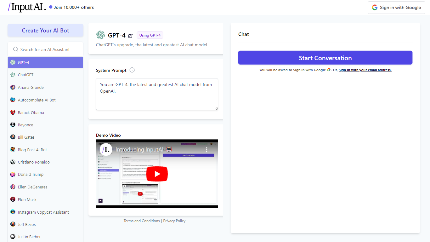430x242 pixels.
Task: Click the OpenAI logo beside GPT-4 heading
Action: (x=101, y=35)
